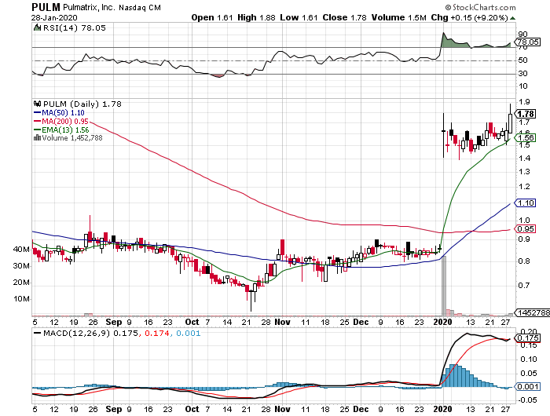The height and width of the screenshot is (416, 550).
Task: Click the 1.78 current price tag
Action: pyautogui.click(x=527, y=114)
